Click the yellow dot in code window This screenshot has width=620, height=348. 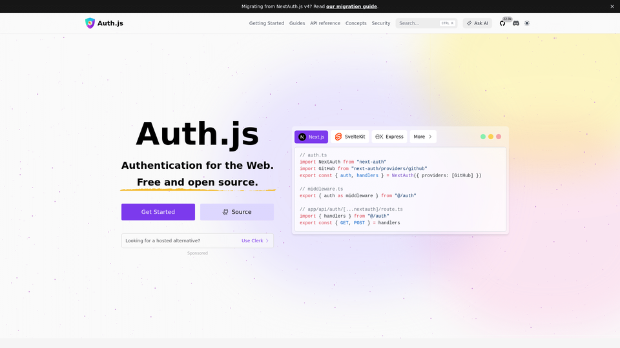491,137
